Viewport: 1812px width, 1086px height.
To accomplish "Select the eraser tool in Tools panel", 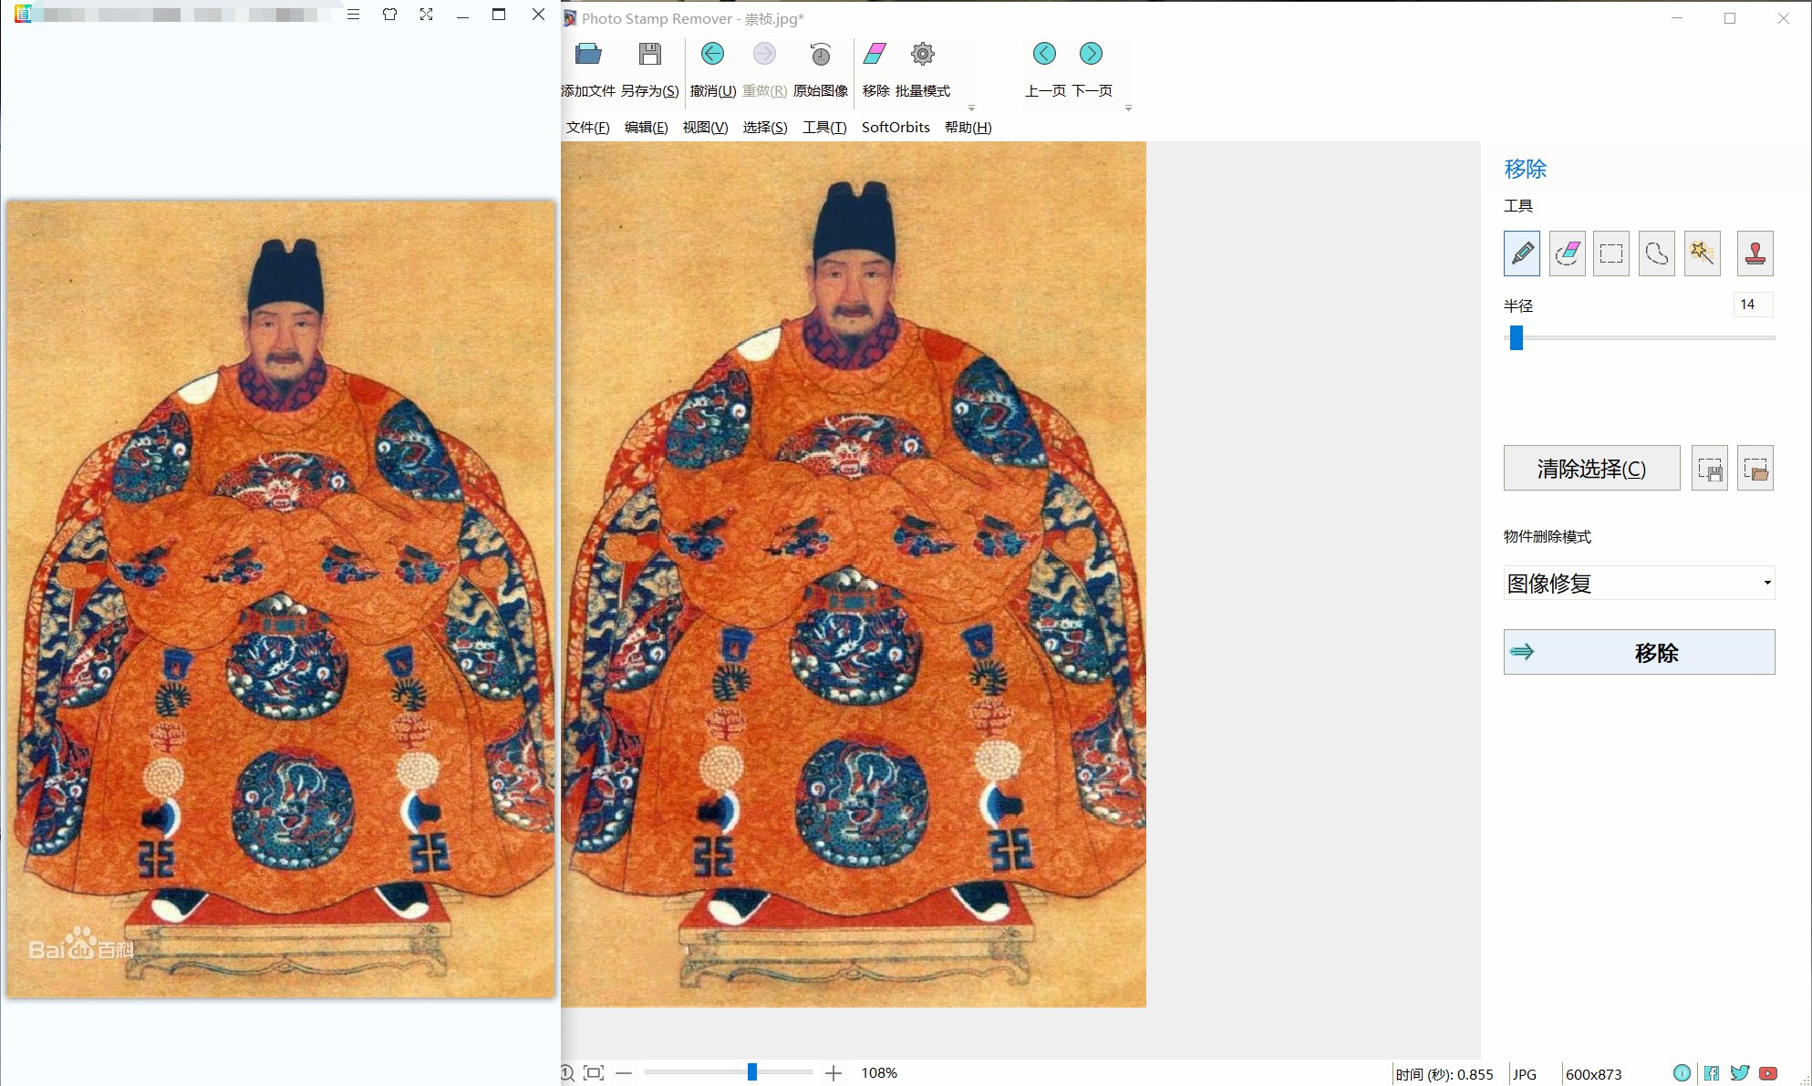I will click(1567, 253).
